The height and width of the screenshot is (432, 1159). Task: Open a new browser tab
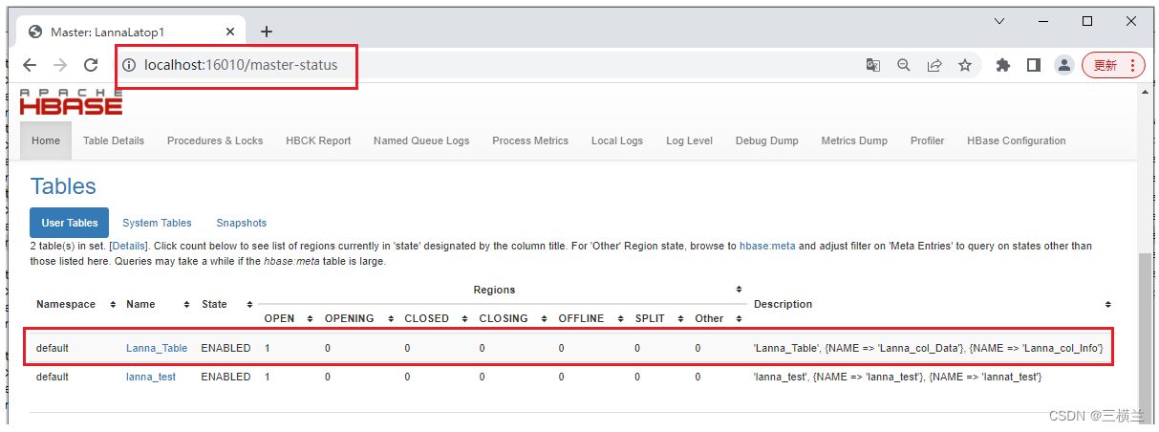267,31
